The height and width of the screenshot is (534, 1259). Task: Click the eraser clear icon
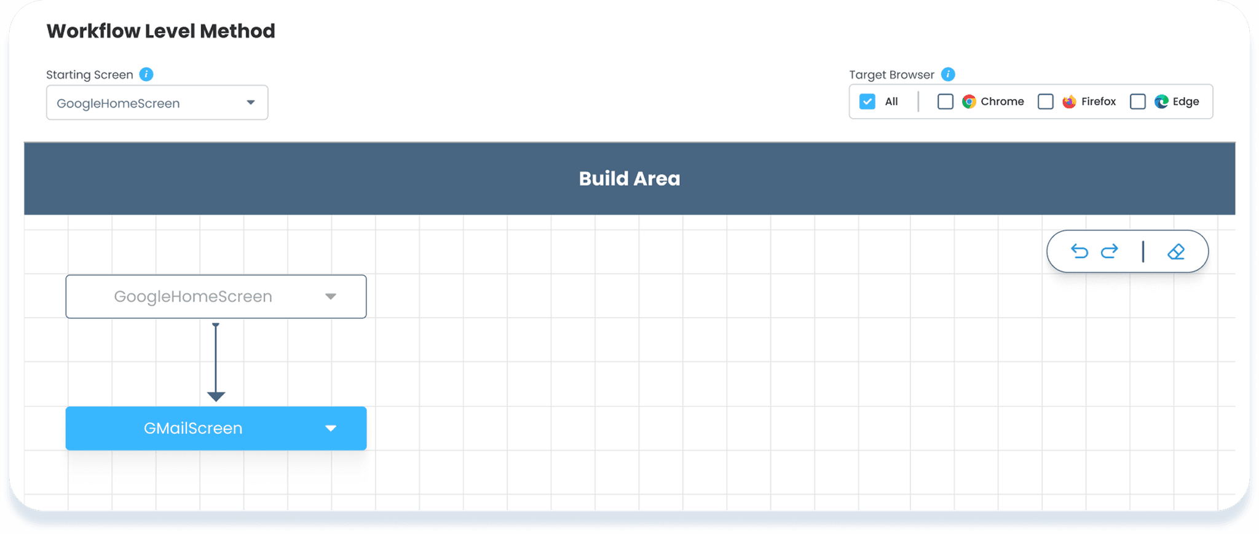[1176, 251]
